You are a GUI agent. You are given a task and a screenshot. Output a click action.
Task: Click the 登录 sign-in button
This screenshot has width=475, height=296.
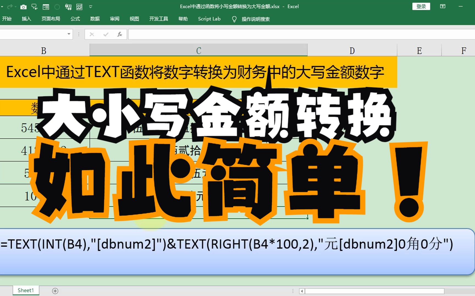click(x=421, y=7)
